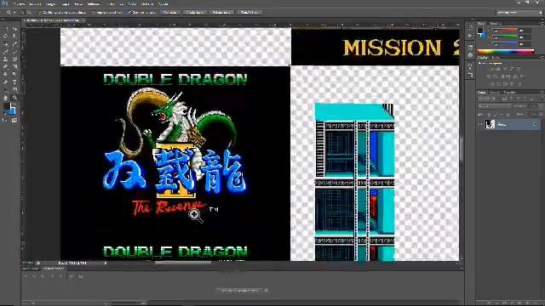The image size is (545, 306).
Task: Select the History Brush tool
Action: [x=14, y=59]
